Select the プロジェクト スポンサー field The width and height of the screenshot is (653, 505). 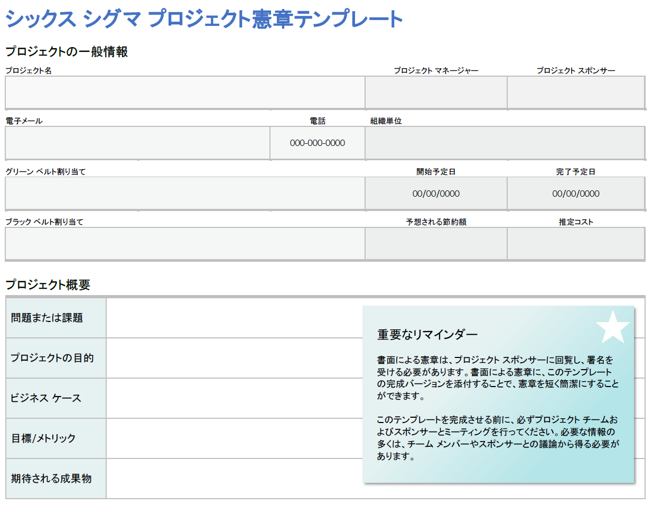coord(576,93)
